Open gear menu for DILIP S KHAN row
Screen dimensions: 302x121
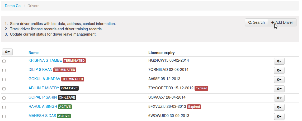(x=279, y=70)
